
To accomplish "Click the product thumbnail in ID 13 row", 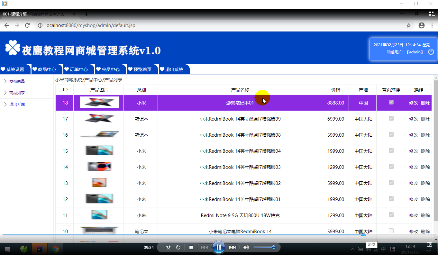I will pos(99,183).
